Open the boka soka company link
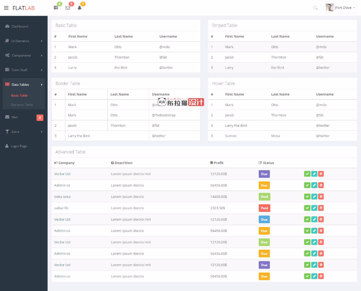This screenshot has height=291, width=361. click(x=62, y=197)
